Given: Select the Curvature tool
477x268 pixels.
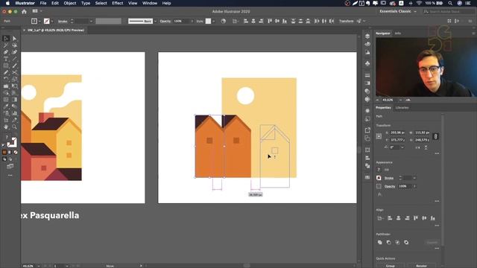Looking at the screenshot, I should (x=14, y=52).
